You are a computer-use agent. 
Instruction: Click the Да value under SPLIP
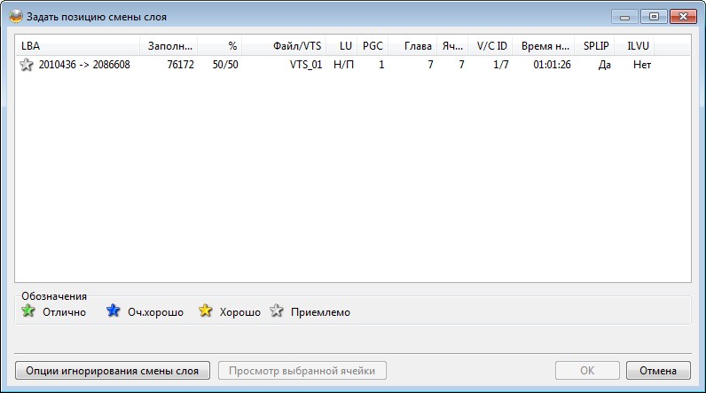point(604,65)
